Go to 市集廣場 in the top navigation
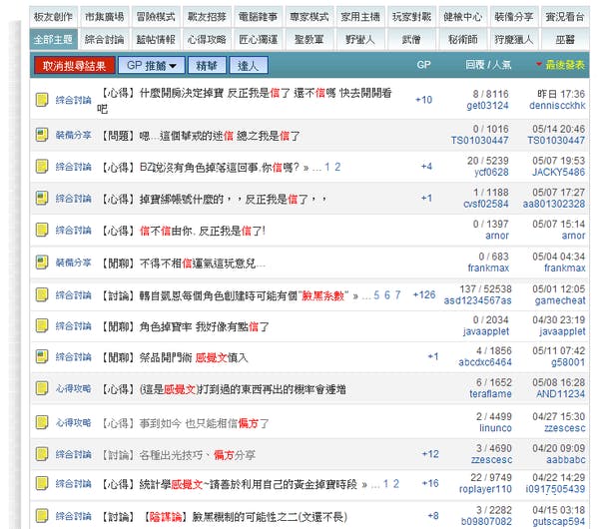599x529 pixels. 105,17
